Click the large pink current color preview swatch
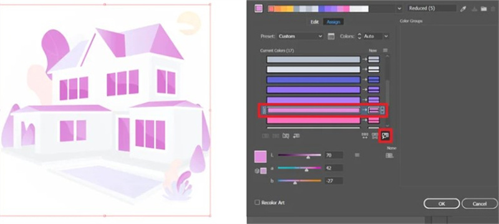The height and width of the screenshot is (224, 499). pos(260,157)
